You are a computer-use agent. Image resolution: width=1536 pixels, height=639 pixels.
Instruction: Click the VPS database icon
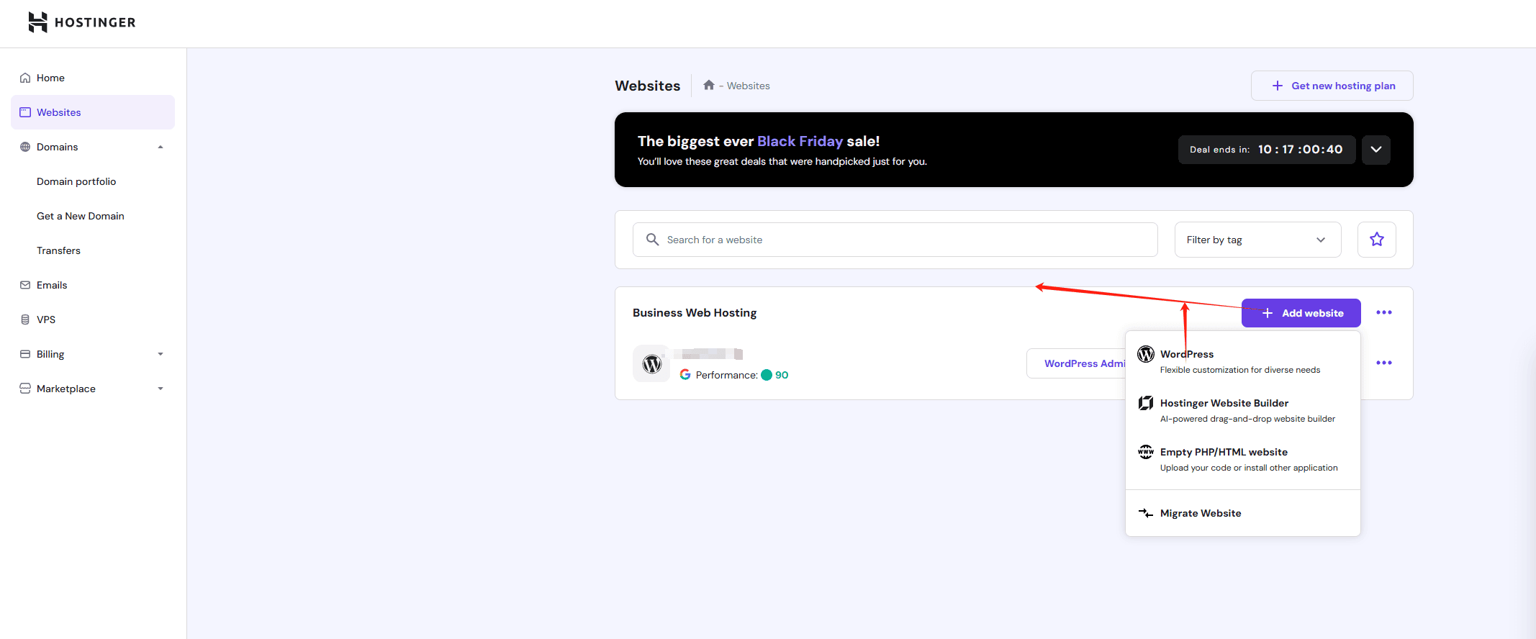pyautogui.click(x=25, y=319)
